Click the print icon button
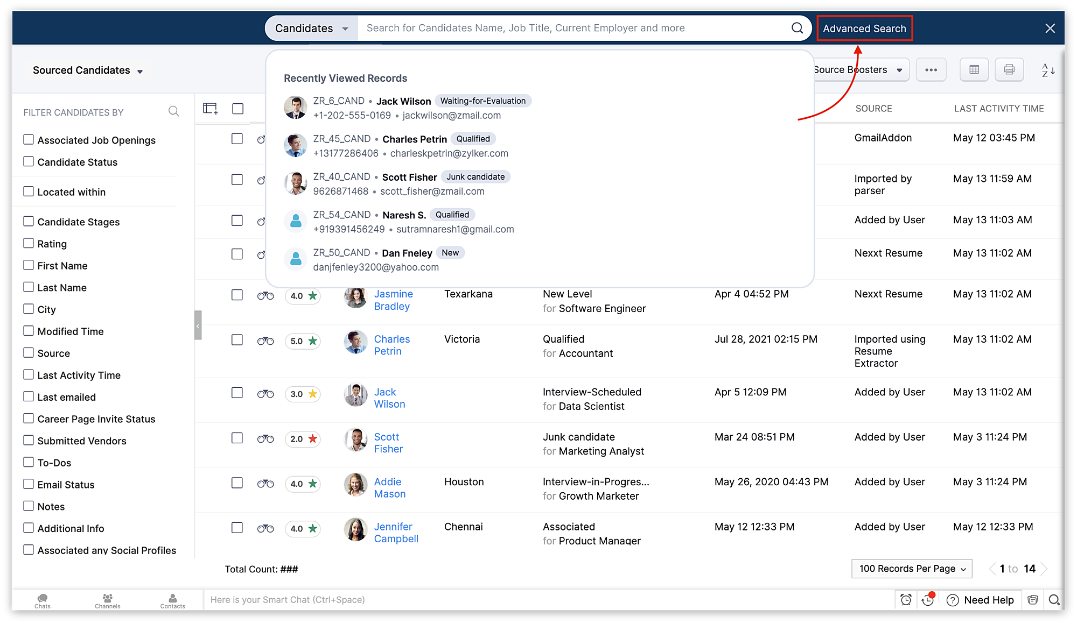1077x624 pixels. click(1009, 70)
